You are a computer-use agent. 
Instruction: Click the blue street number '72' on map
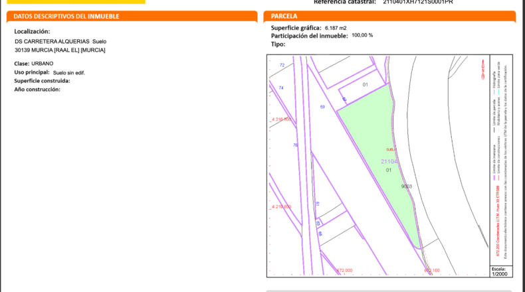[x=282, y=65]
